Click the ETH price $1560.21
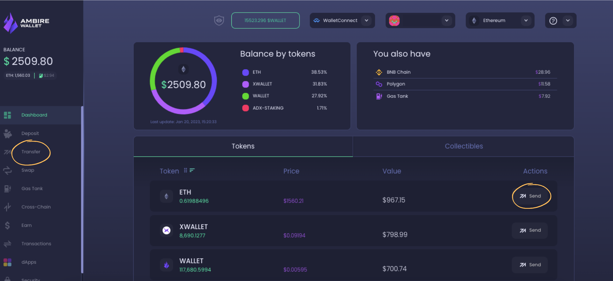The image size is (613, 281). [293, 201]
